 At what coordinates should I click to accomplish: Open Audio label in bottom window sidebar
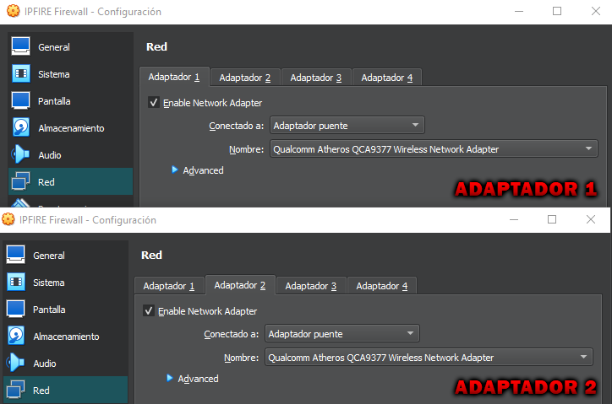pos(45,364)
